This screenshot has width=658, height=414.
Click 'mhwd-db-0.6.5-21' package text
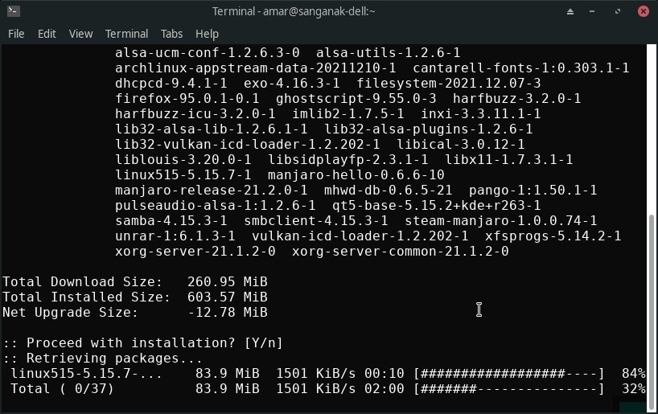click(389, 191)
